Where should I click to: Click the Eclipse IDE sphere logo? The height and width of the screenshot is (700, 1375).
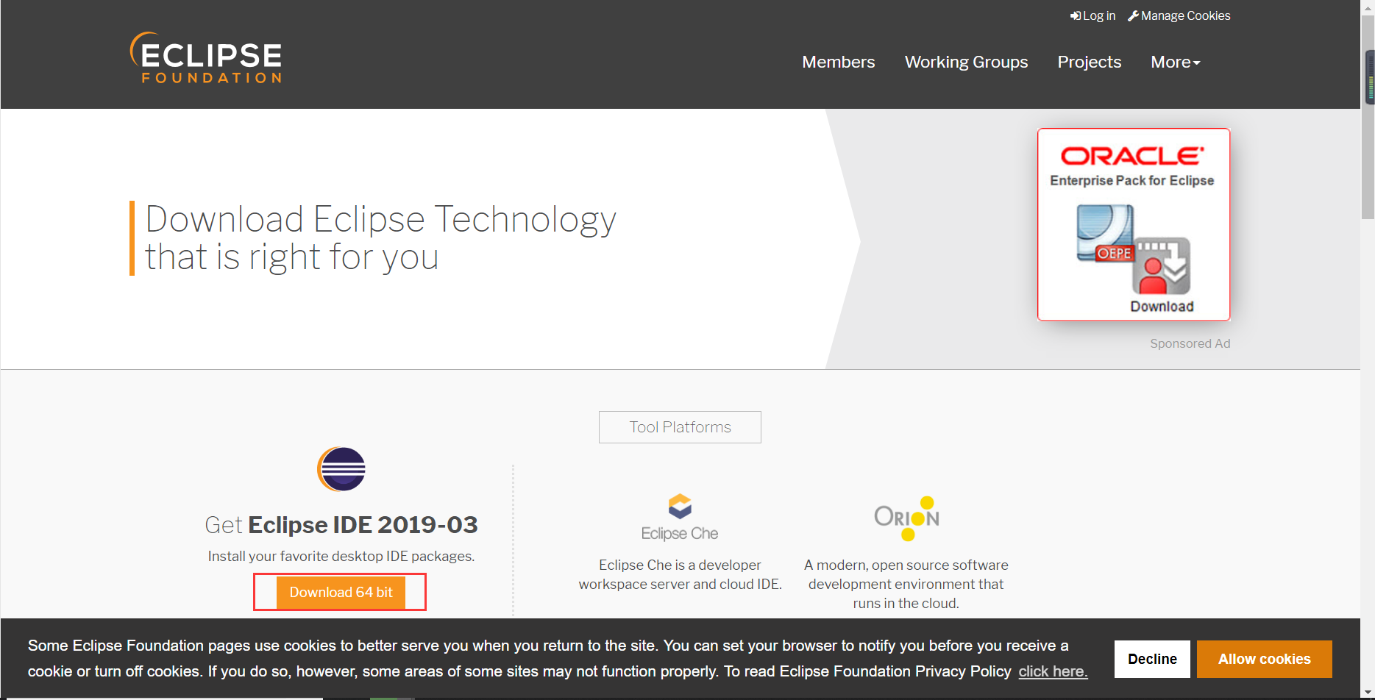coord(341,469)
